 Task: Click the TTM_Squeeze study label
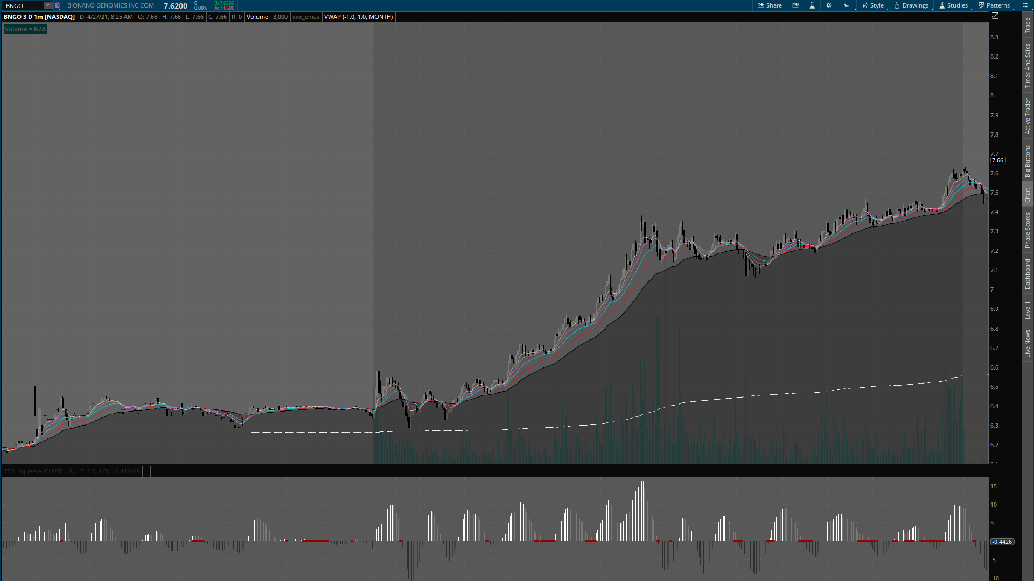tap(56, 471)
